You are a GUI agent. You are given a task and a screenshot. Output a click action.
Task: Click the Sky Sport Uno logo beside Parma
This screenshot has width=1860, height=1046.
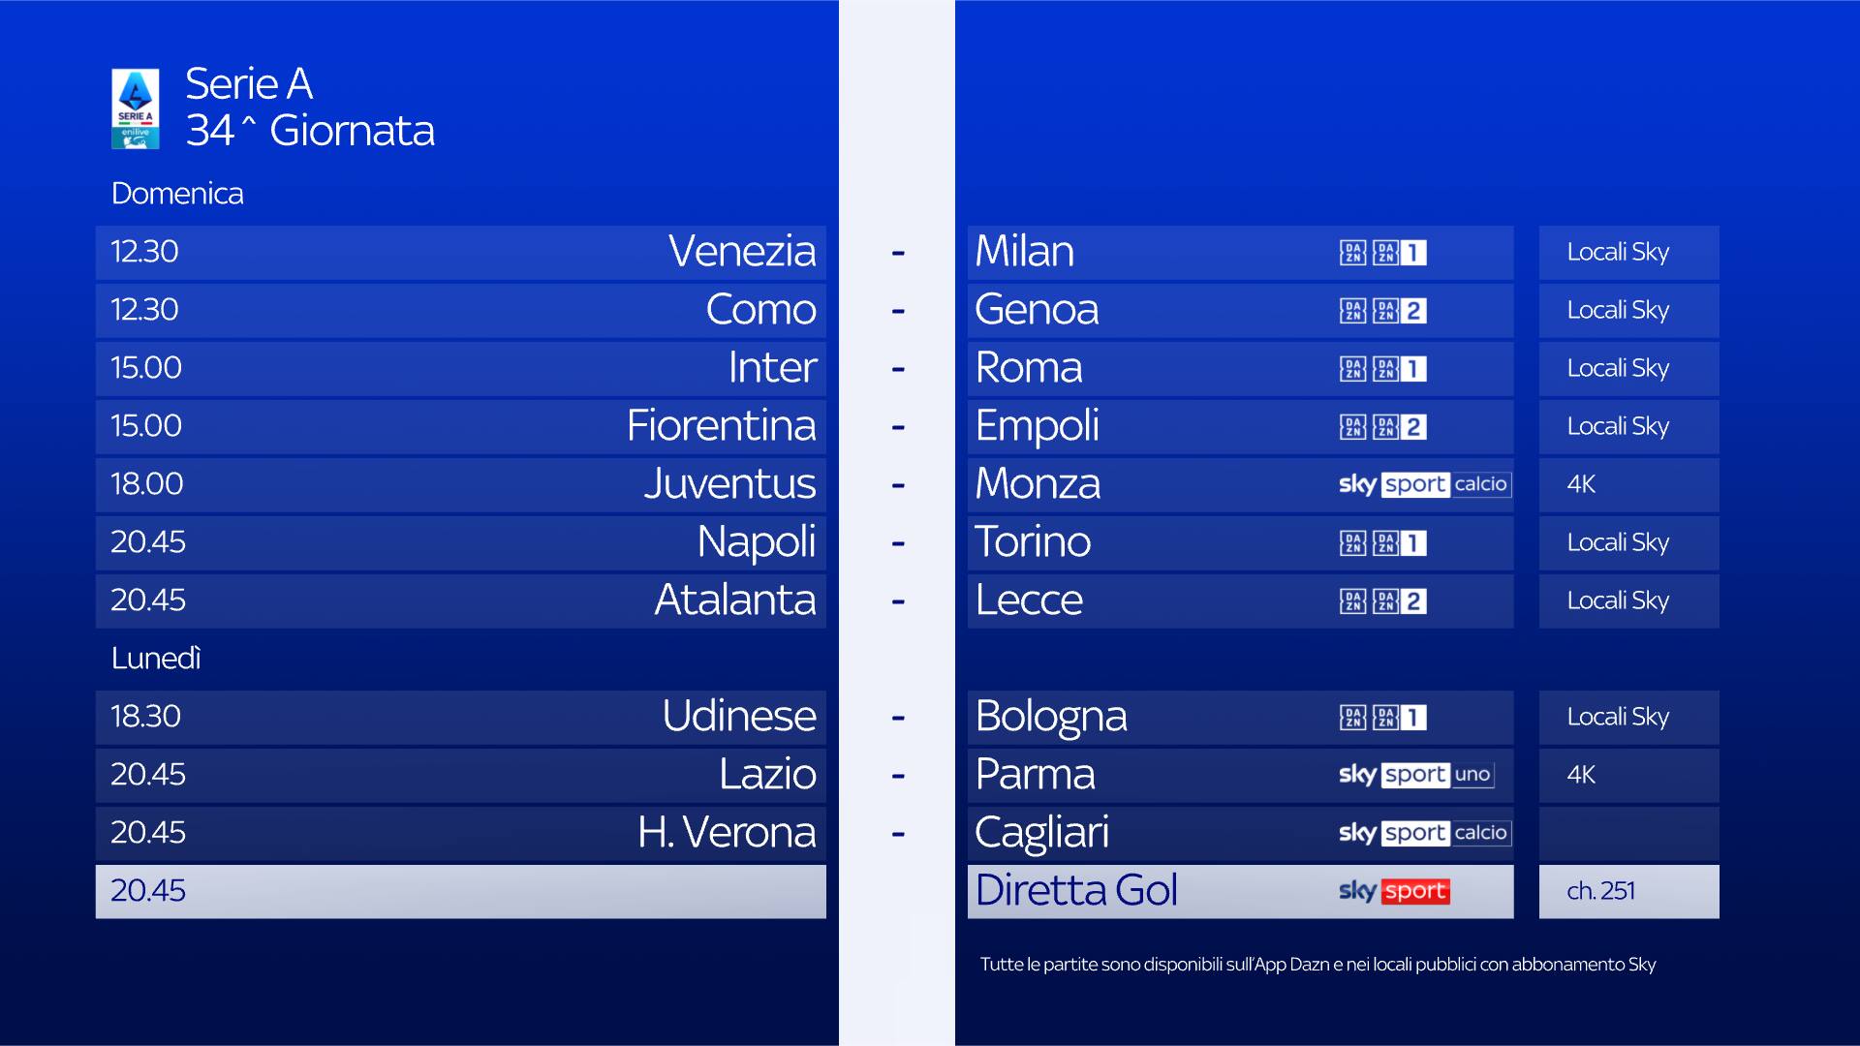1415,775
